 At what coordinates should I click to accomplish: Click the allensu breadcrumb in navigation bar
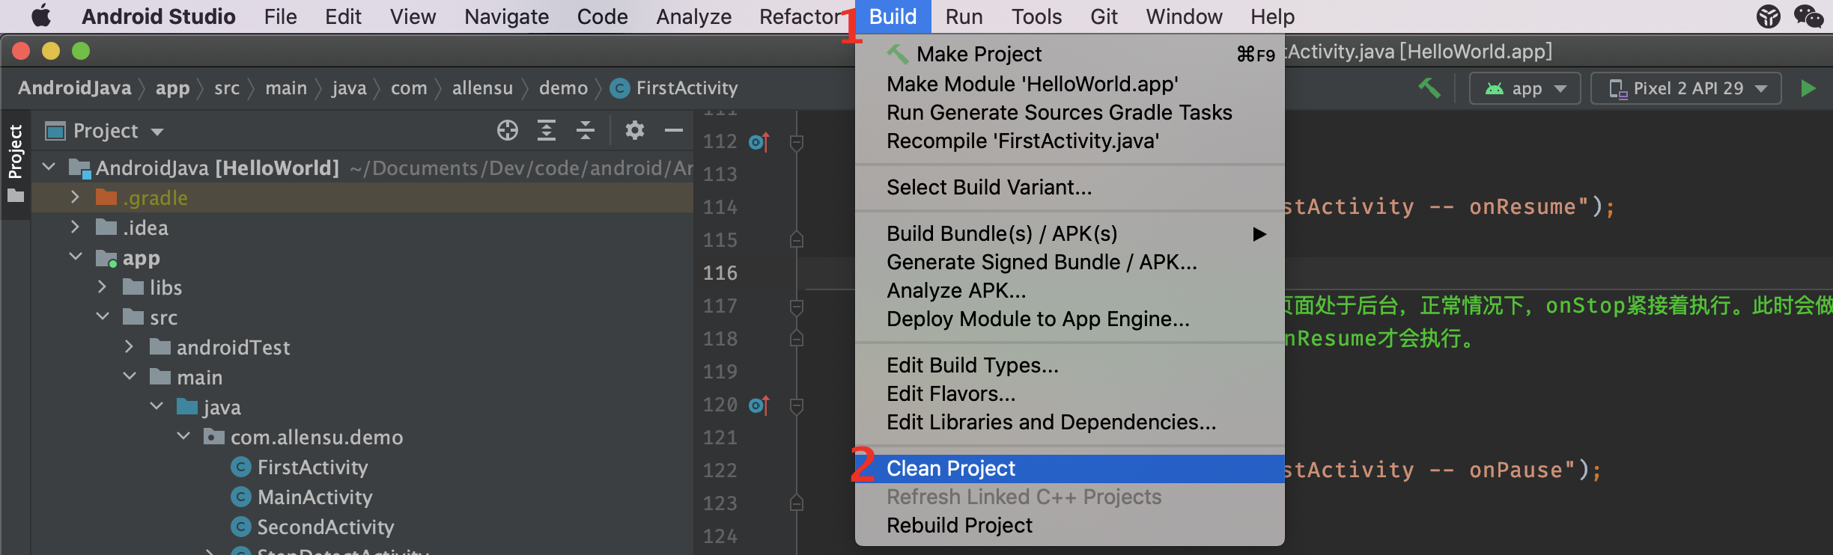click(x=482, y=88)
